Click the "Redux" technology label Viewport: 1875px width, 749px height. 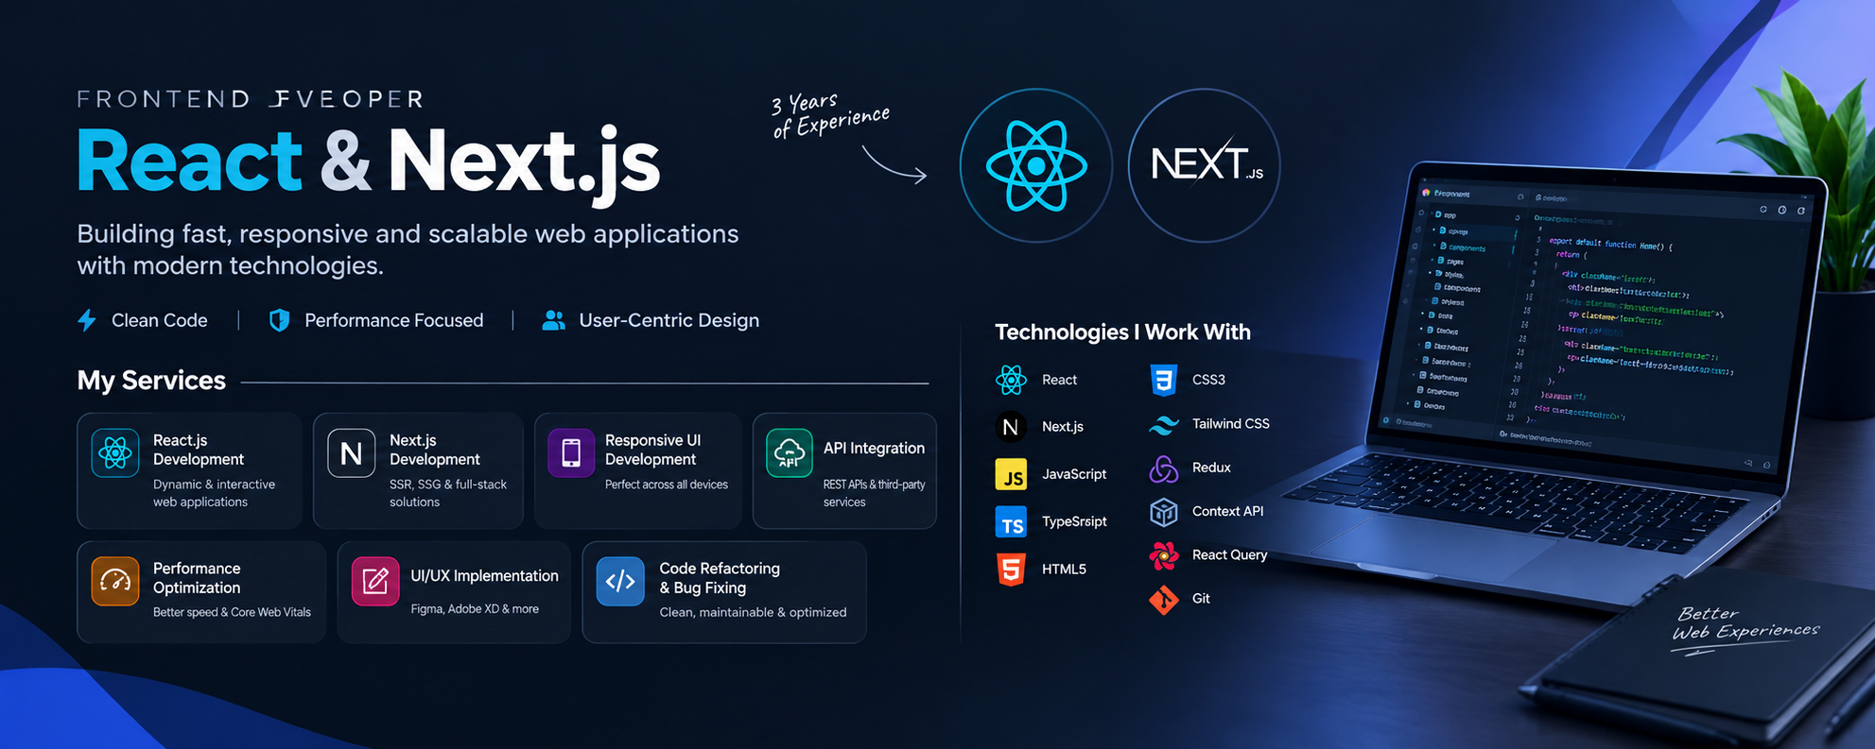1211,468
